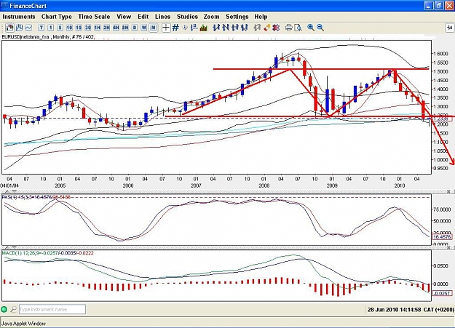The image size is (455, 328).
Task: Select bar chart type icon
Action: click(x=19, y=28)
